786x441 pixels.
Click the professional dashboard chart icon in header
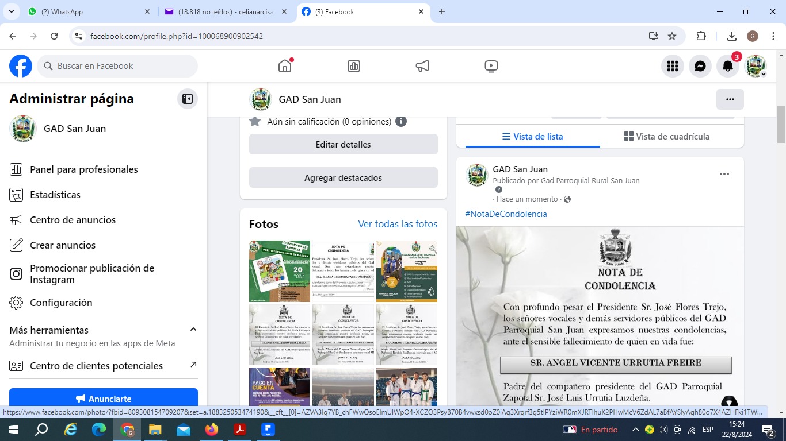tap(354, 66)
